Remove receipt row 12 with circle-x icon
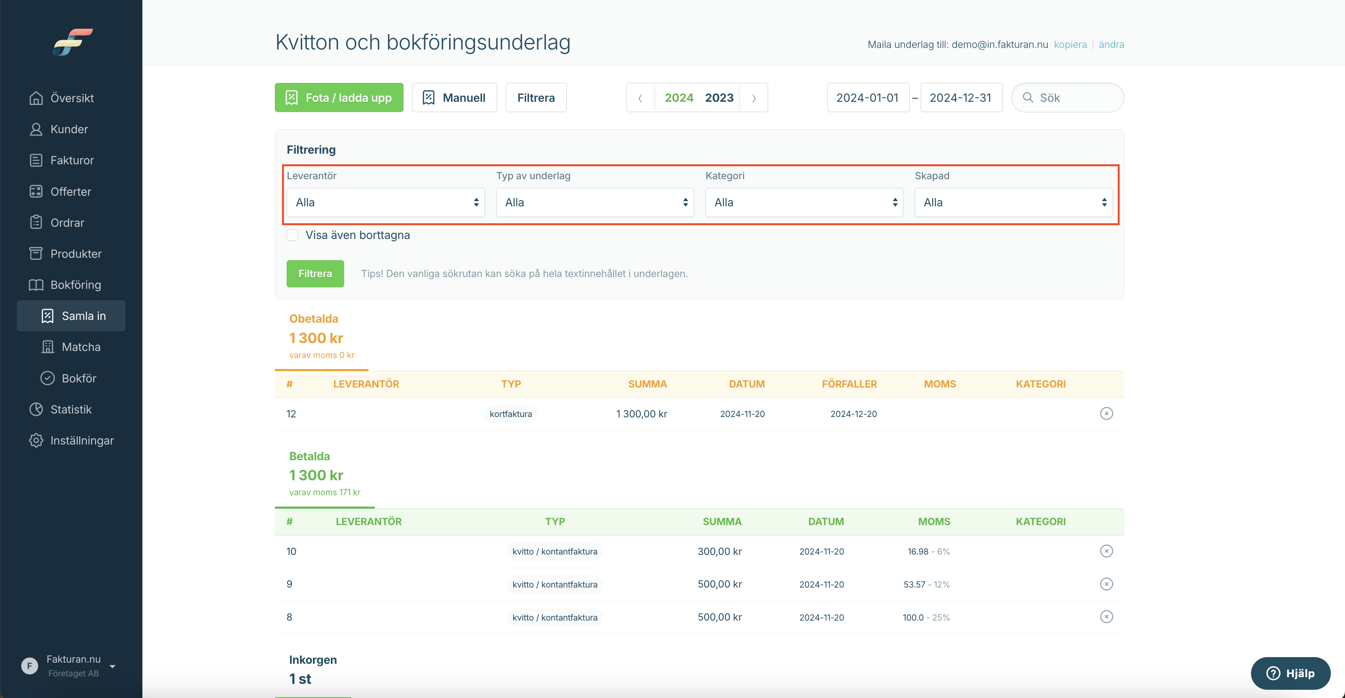Screen dimensions: 1345x698 [1106, 414]
